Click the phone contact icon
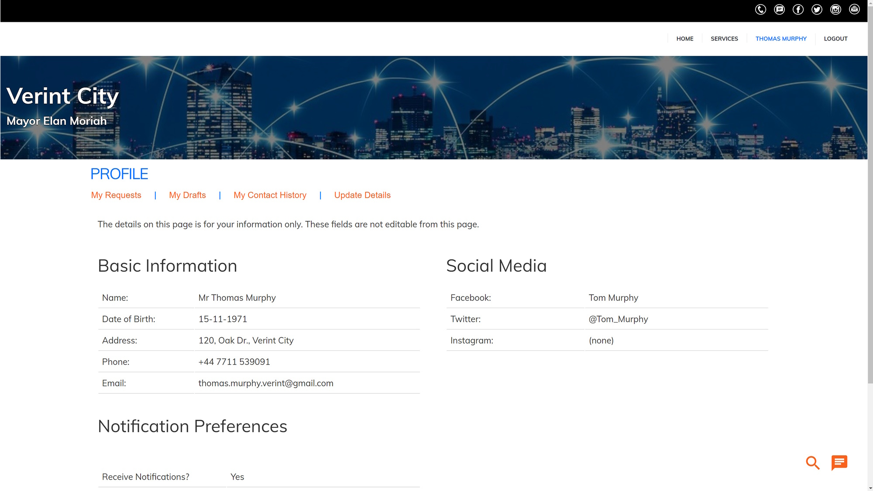The image size is (873, 491). click(x=760, y=9)
